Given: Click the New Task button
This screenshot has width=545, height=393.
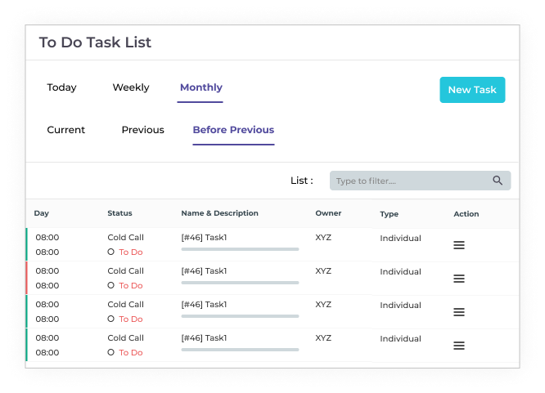Looking at the screenshot, I should tap(472, 90).
